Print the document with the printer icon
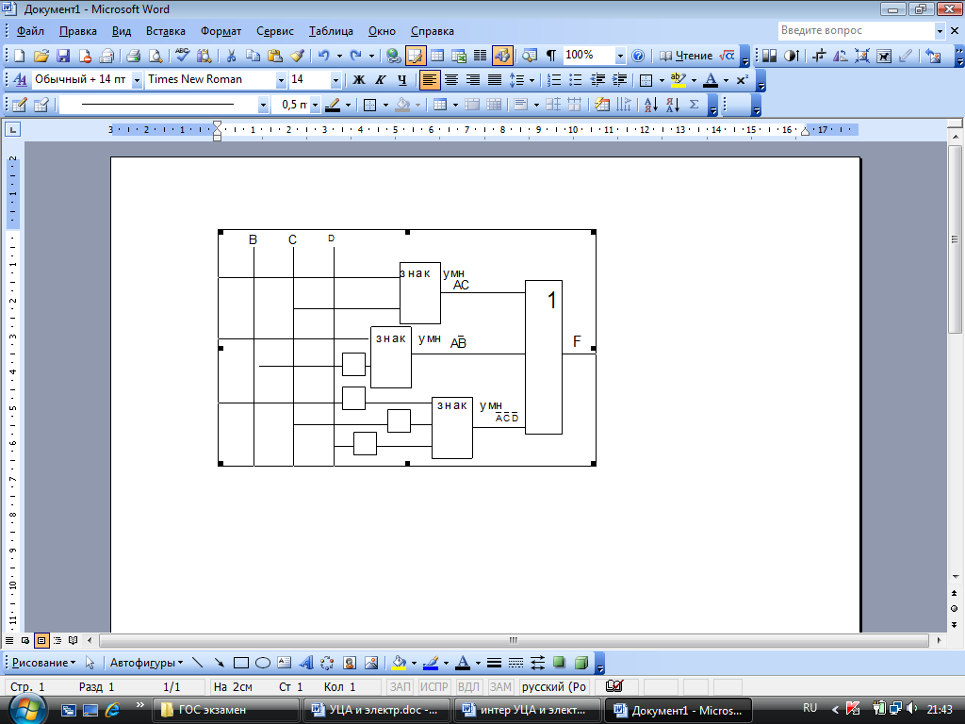Screen dimensions: 965x724 tap(134, 56)
